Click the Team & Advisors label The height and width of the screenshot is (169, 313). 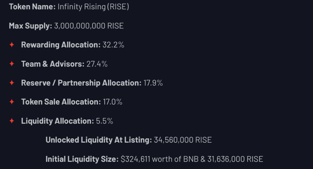pos(53,64)
